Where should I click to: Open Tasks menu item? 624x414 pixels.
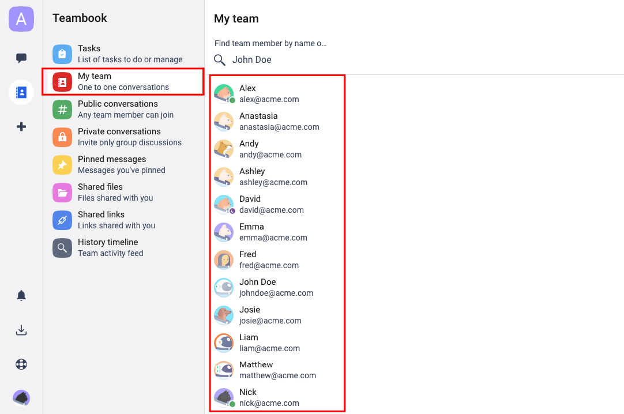tap(123, 54)
